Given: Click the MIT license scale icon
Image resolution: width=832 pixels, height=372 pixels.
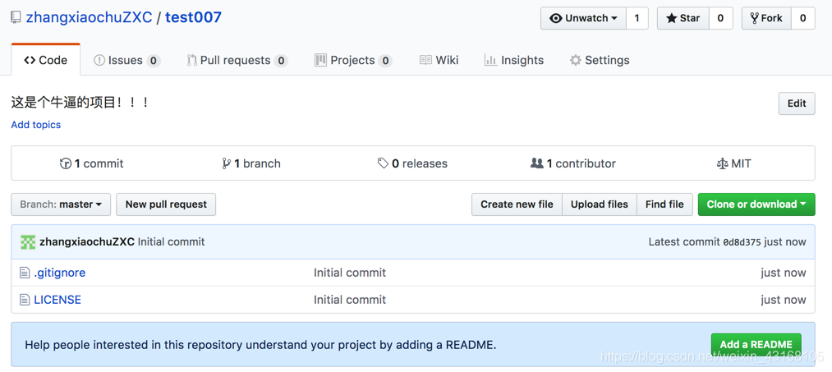Looking at the screenshot, I should point(722,163).
